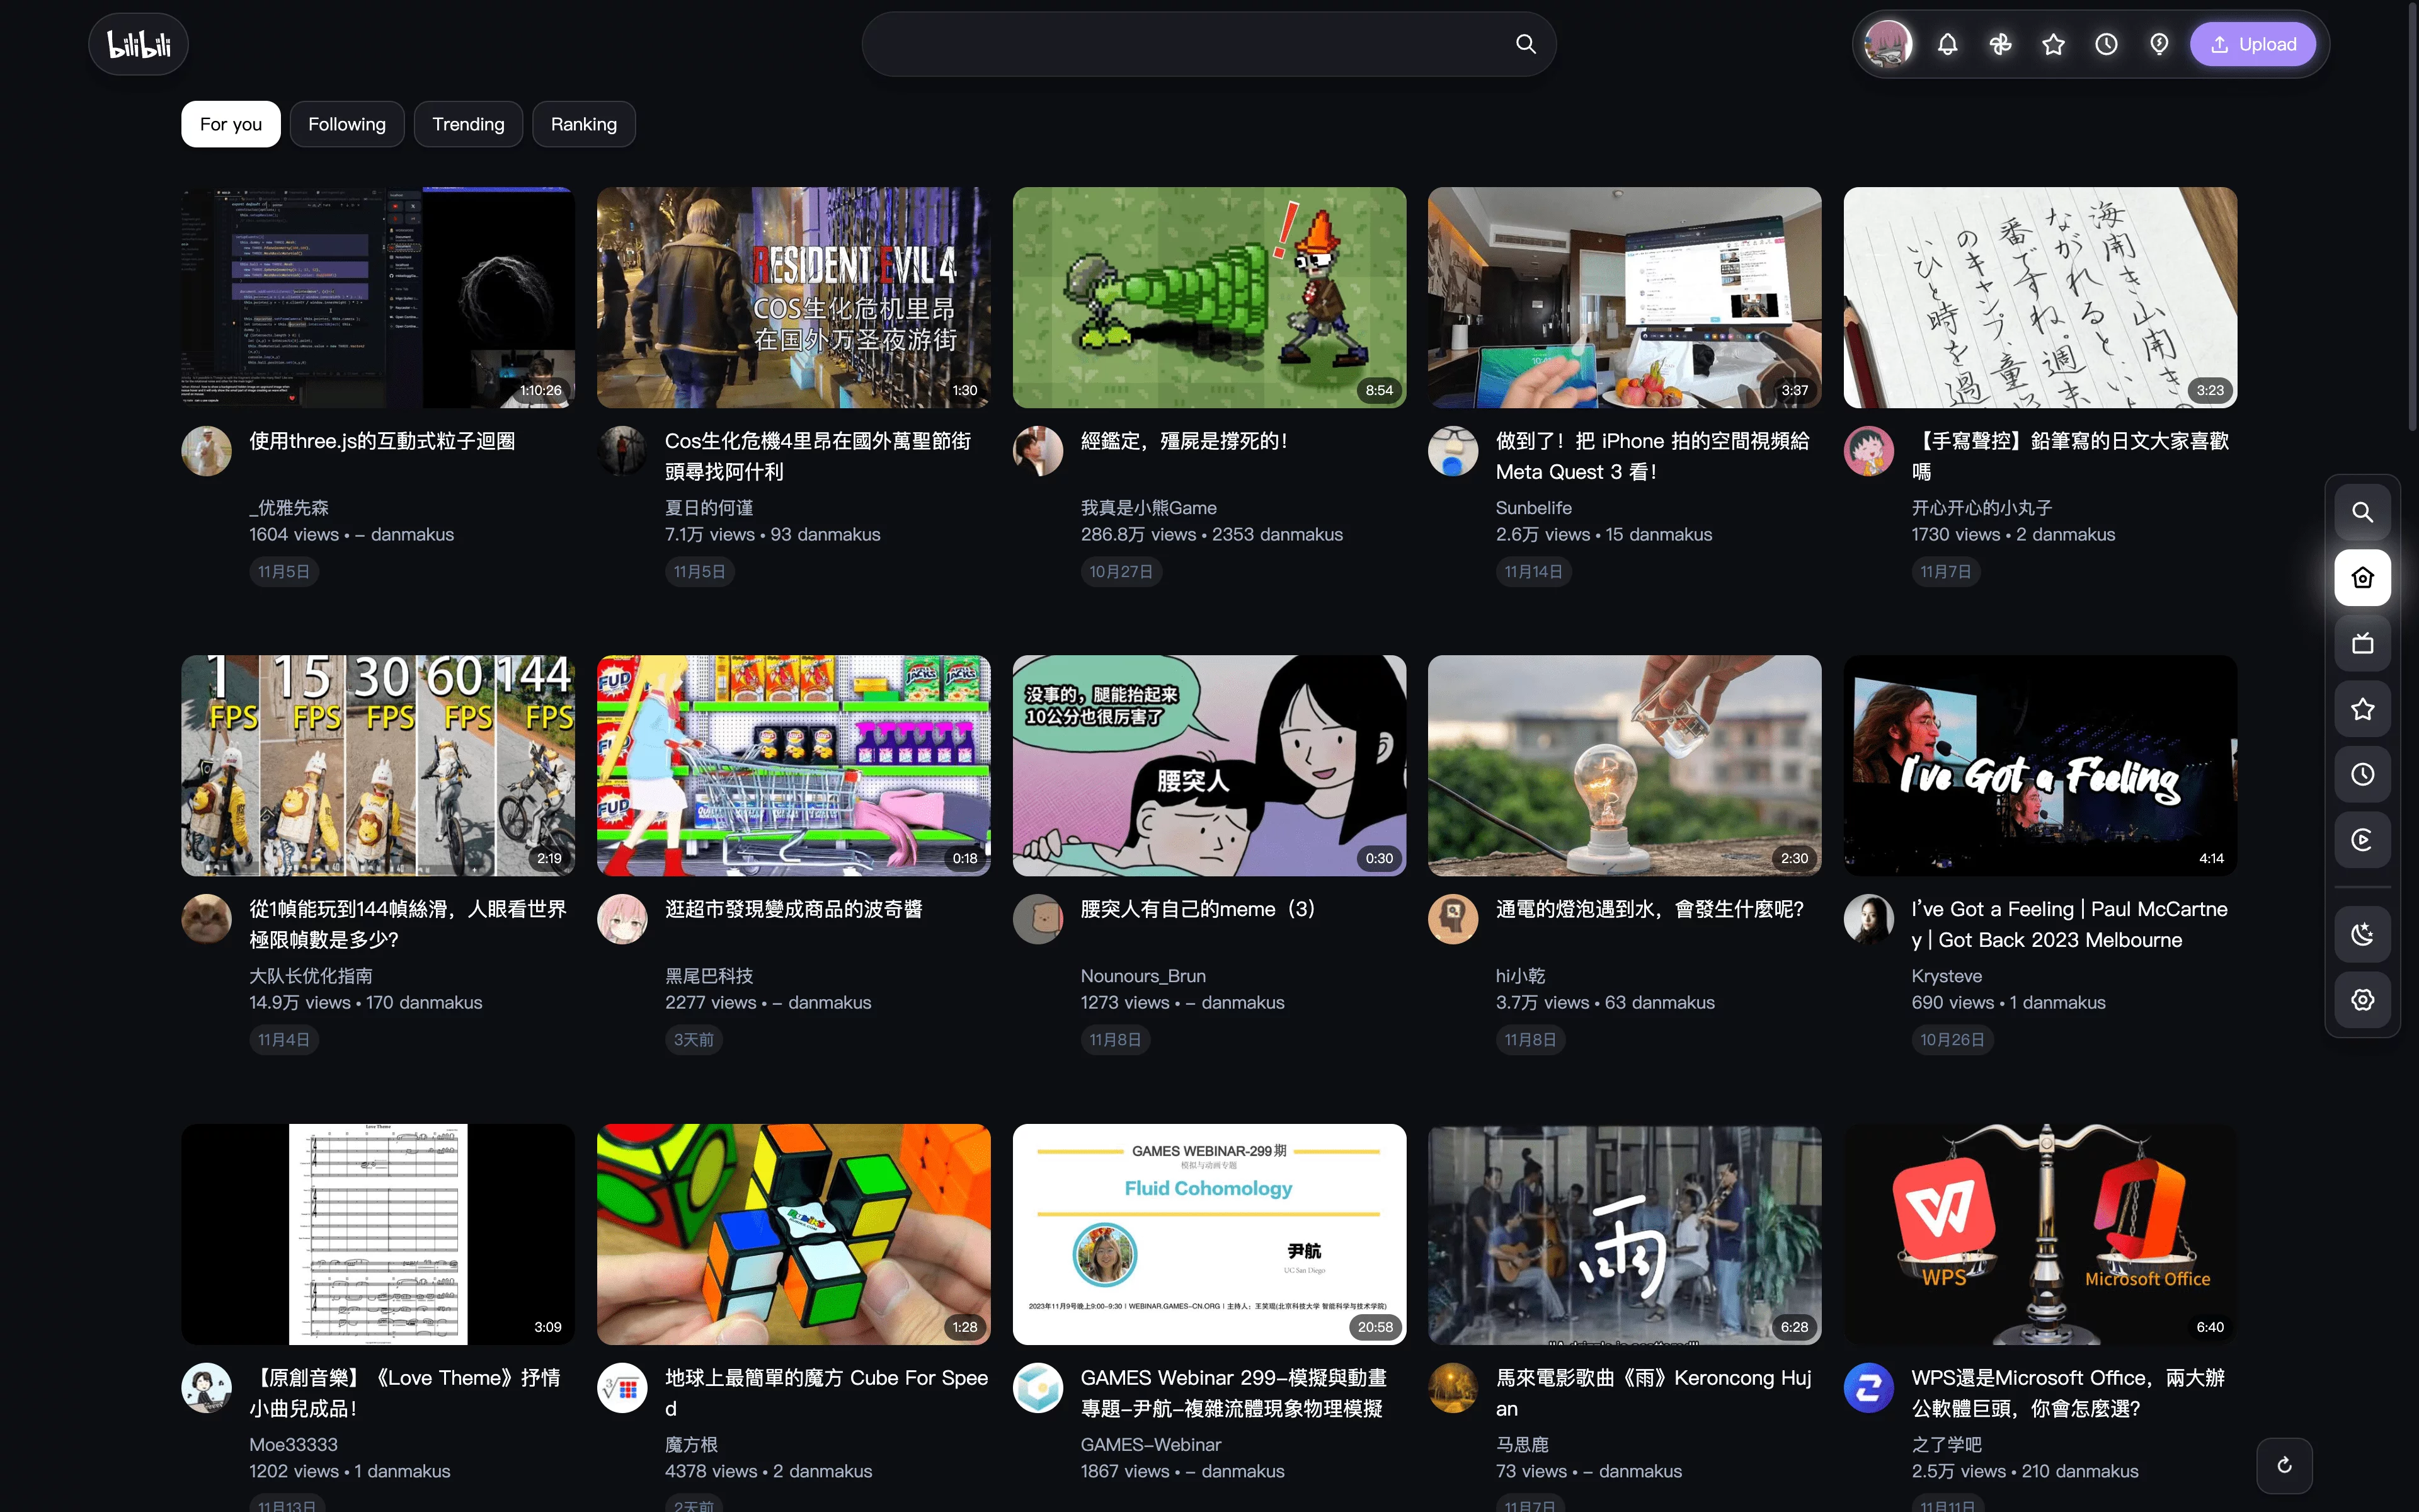
Task: Open the sidebar settings gear icon
Action: click(x=2362, y=999)
